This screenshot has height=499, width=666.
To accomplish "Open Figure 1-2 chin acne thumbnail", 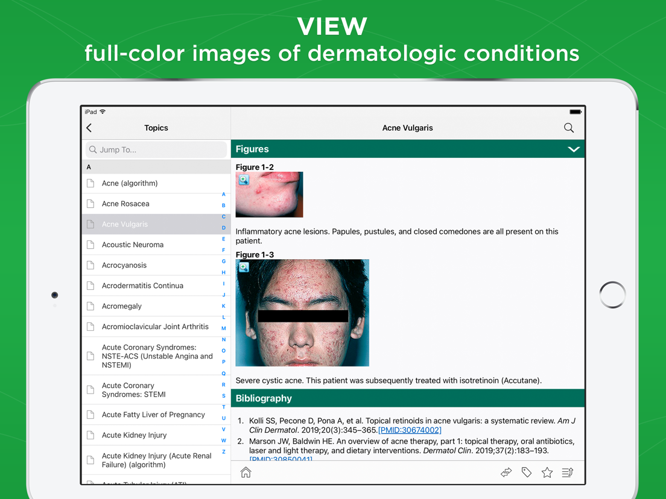I will [x=269, y=195].
